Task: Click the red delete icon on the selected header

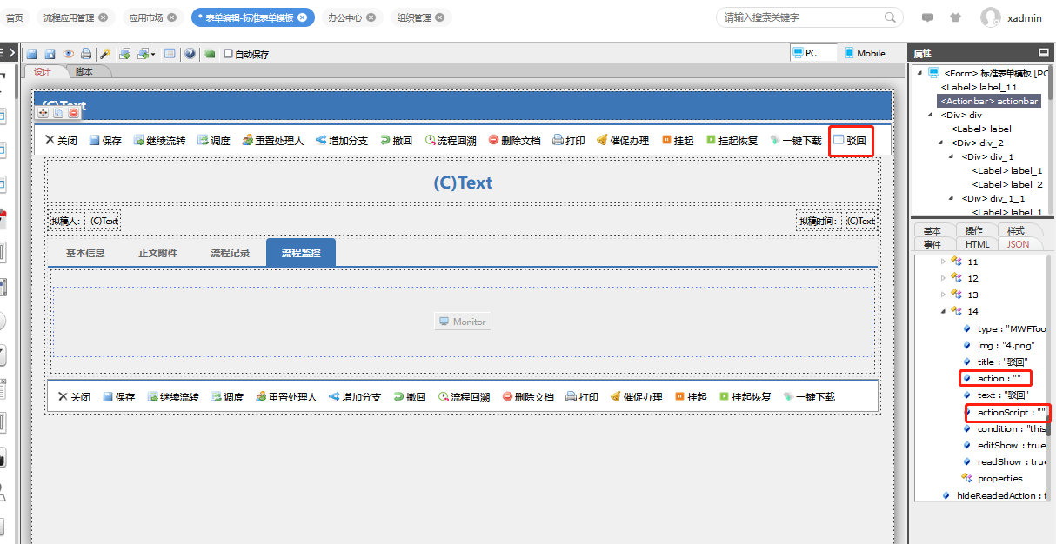Action: click(73, 113)
